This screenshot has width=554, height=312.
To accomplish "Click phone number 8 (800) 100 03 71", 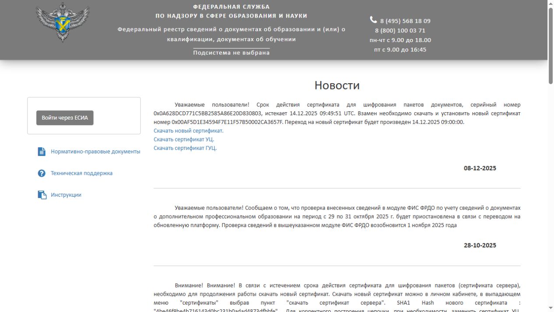I will click(x=400, y=31).
